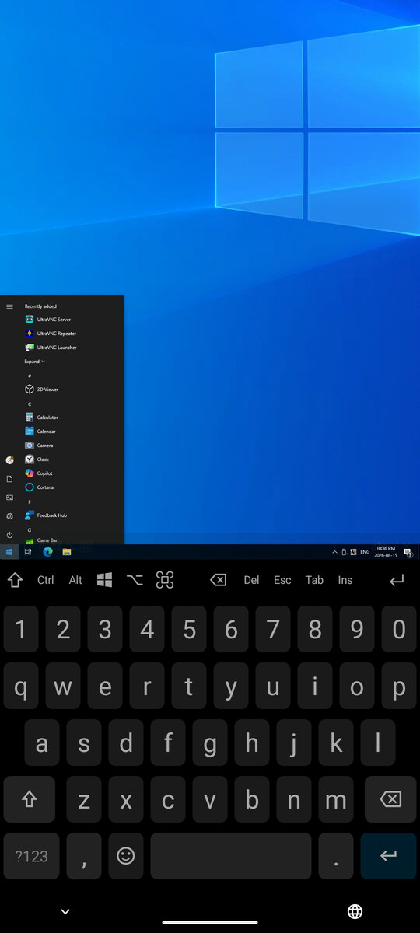Toggle the Alt modifier key
Image resolution: width=420 pixels, height=933 pixels.
(x=75, y=580)
